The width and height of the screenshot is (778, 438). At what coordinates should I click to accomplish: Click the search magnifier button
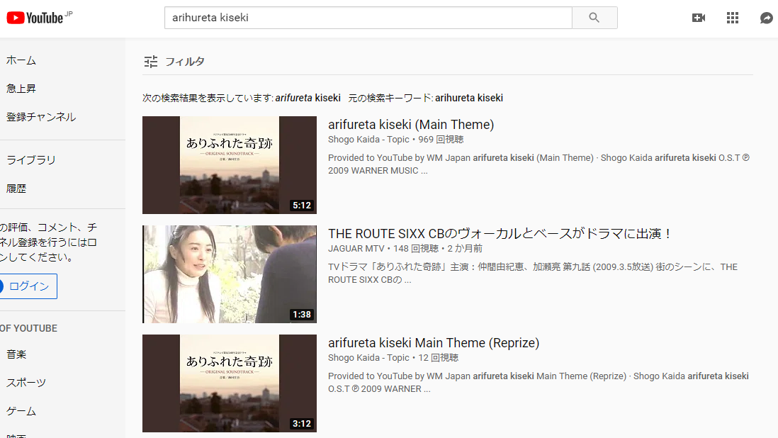coord(594,18)
